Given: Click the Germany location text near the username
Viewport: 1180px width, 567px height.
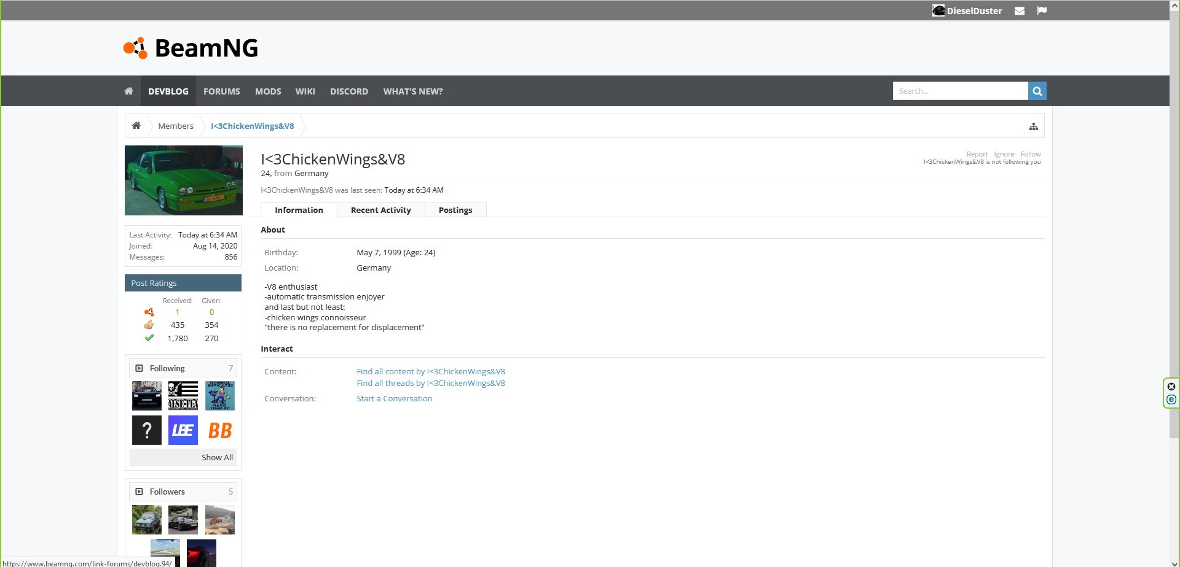Looking at the screenshot, I should click(x=311, y=173).
